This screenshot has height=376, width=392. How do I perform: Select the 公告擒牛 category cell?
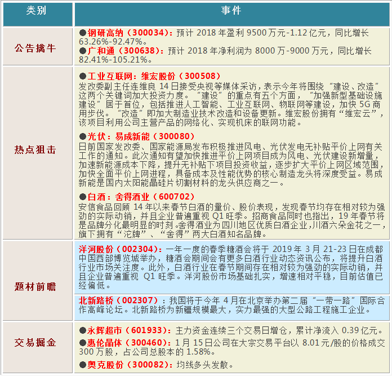coord(38,46)
